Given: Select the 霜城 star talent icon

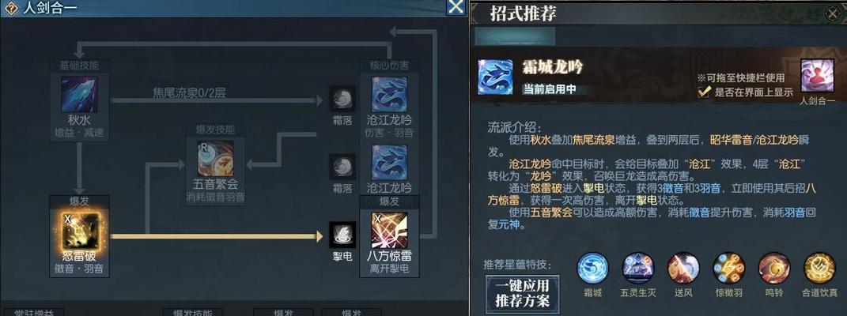Looking at the screenshot, I should [592, 269].
